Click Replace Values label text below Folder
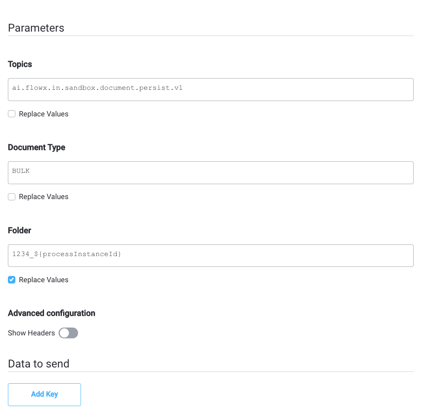Screen dimensions: 429x414 coord(44,280)
